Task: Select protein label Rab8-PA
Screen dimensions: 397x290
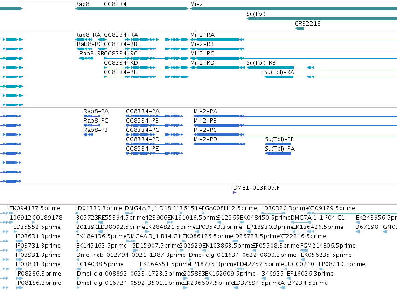Action: coord(96,111)
